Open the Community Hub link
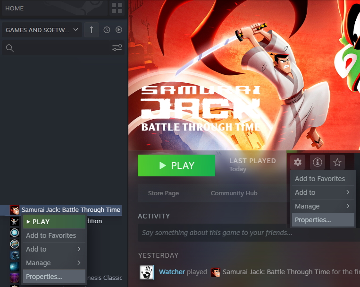Viewport: 360px width, 287px height. pos(234,193)
